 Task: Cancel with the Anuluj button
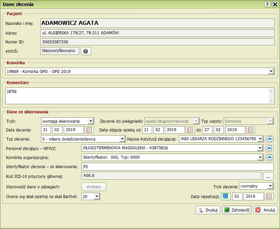coord(265,210)
